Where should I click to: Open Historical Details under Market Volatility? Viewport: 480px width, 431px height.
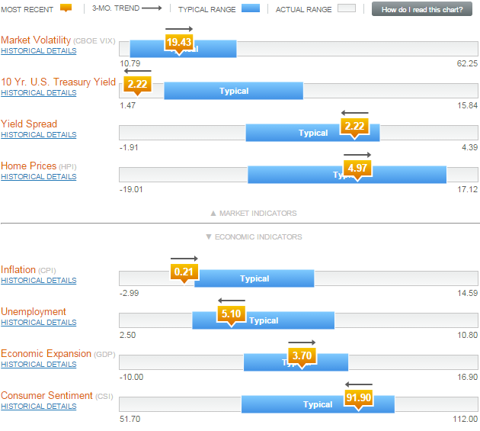click(x=39, y=51)
